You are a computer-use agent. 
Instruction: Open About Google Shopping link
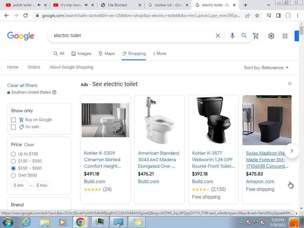pyautogui.click(x=71, y=67)
